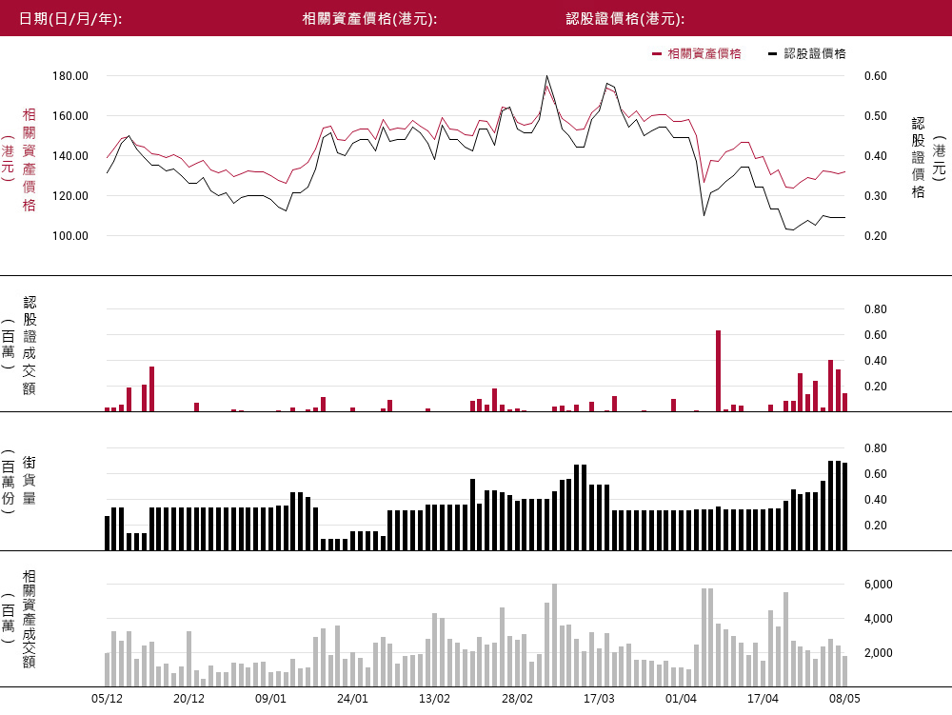Click the tallest grey underlying turnover bar
This screenshot has width=952, height=715.
(554, 635)
